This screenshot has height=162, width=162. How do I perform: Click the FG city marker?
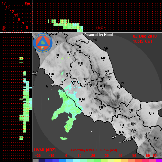151,113
